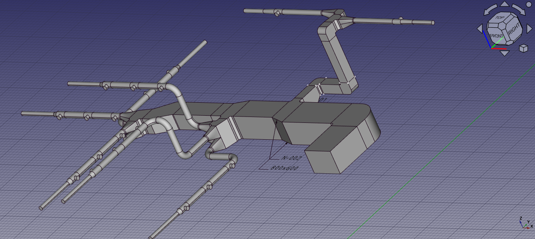Click the curved clockwise rotation arrow
This screenshot has height=239, width=535.
pos(519,9)
